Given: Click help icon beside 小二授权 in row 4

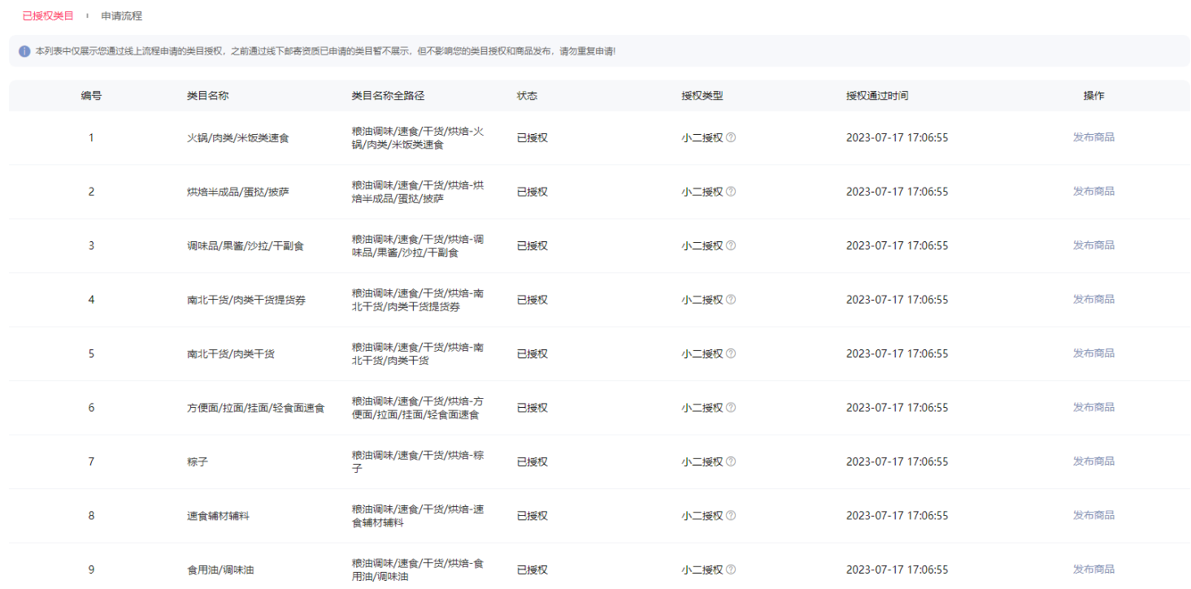Looking at the screenshot, I should click(x=731, y=300).
